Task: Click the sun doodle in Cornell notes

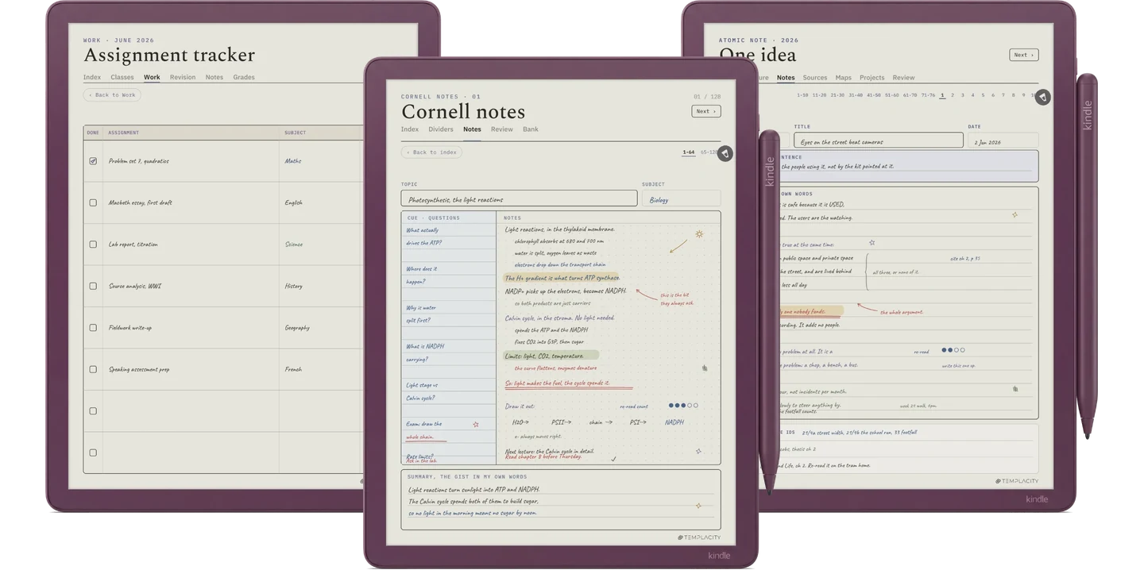Action: [699, 234]
